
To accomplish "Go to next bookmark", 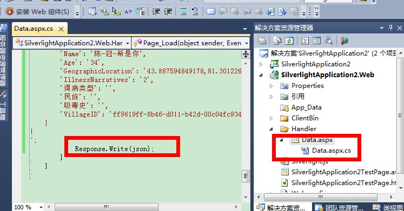I will pos(235,11).
